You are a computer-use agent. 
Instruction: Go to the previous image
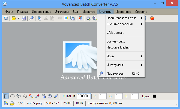coord(60,18)
